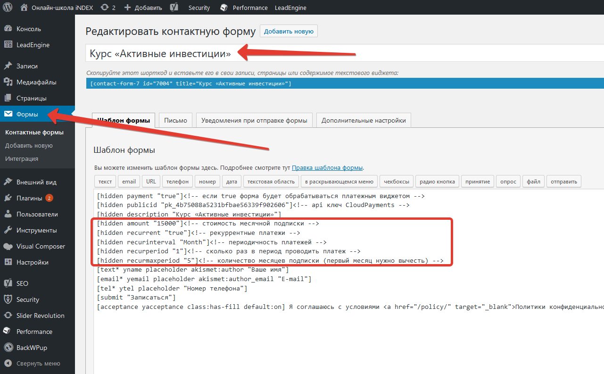Open the Правка шаблона формы link
The width and height of the screenshot is (604, 374).
[327, 168]
